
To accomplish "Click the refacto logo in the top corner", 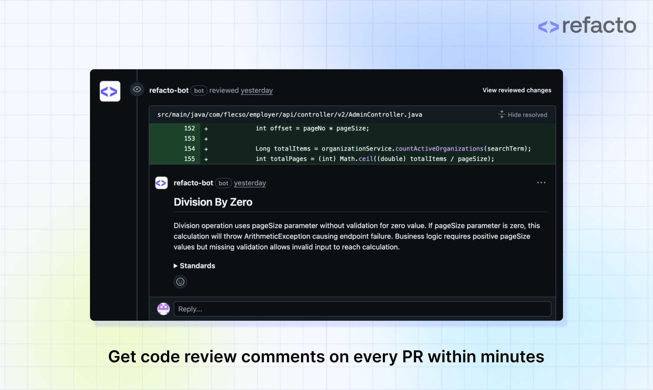I will pos(587,26).
